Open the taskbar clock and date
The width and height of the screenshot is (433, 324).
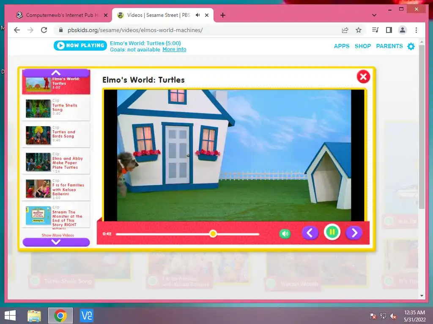[415, 316]
